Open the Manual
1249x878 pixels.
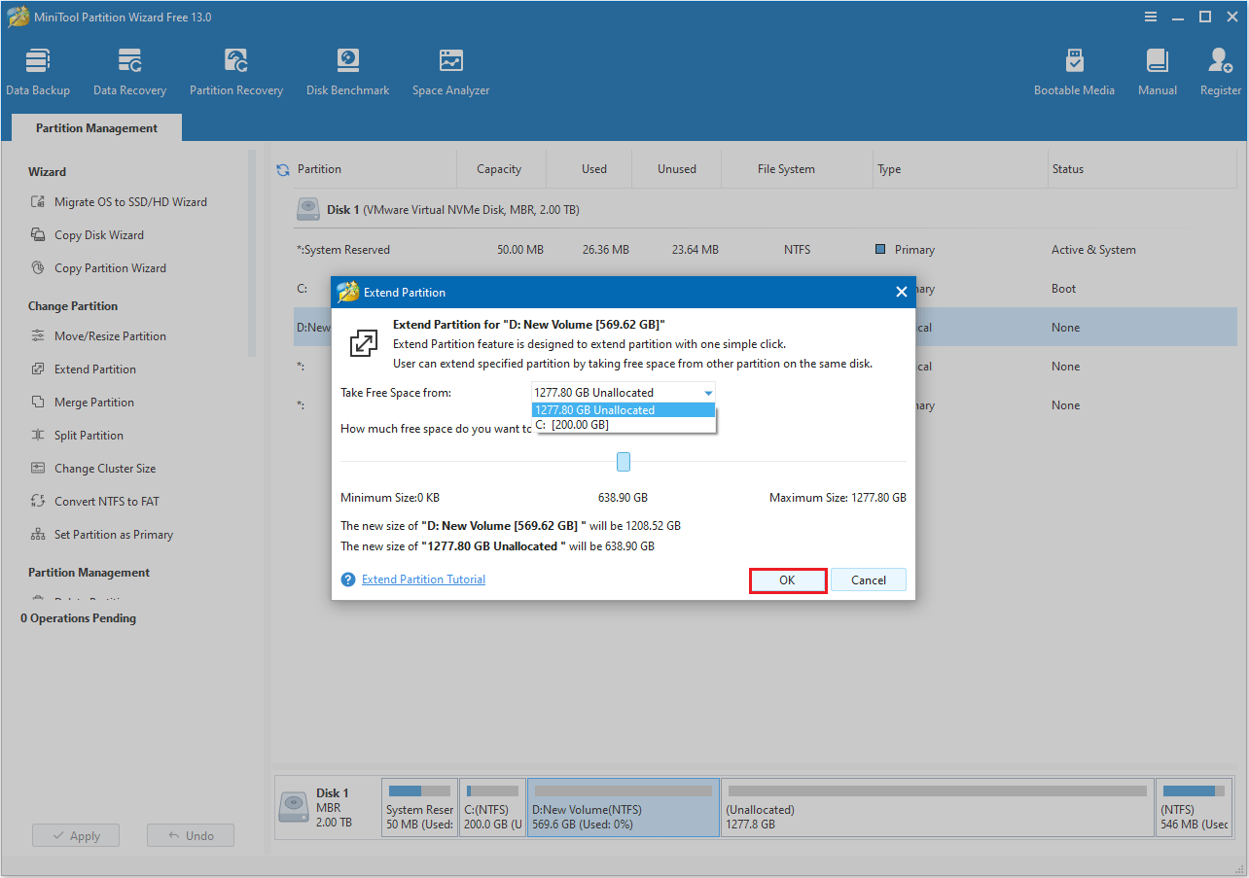tap(1158, 72)
